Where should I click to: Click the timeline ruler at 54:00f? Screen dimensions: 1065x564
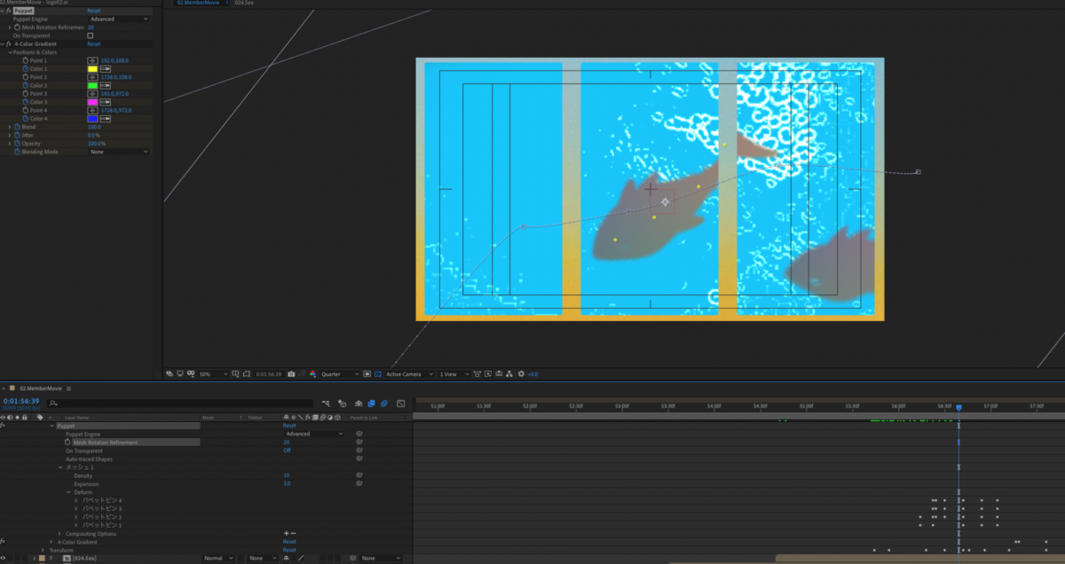click(714, 406)
